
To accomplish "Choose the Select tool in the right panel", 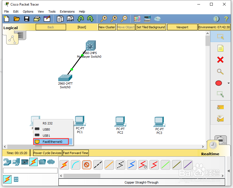I will click(220, 36).
